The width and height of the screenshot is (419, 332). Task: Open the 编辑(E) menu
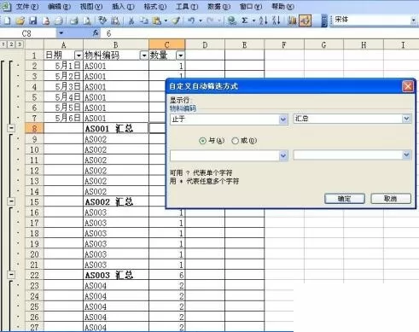pyautogui.click(x=59, y=6)
